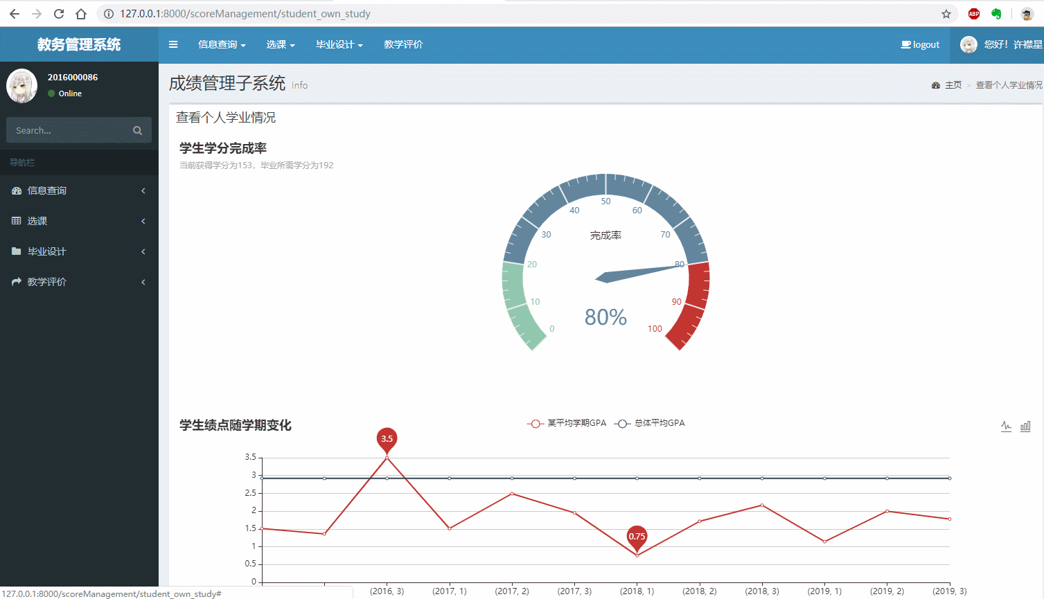Open browser profile avatar icon
The image size is (1044, 599).
[x=1027, y=14]
